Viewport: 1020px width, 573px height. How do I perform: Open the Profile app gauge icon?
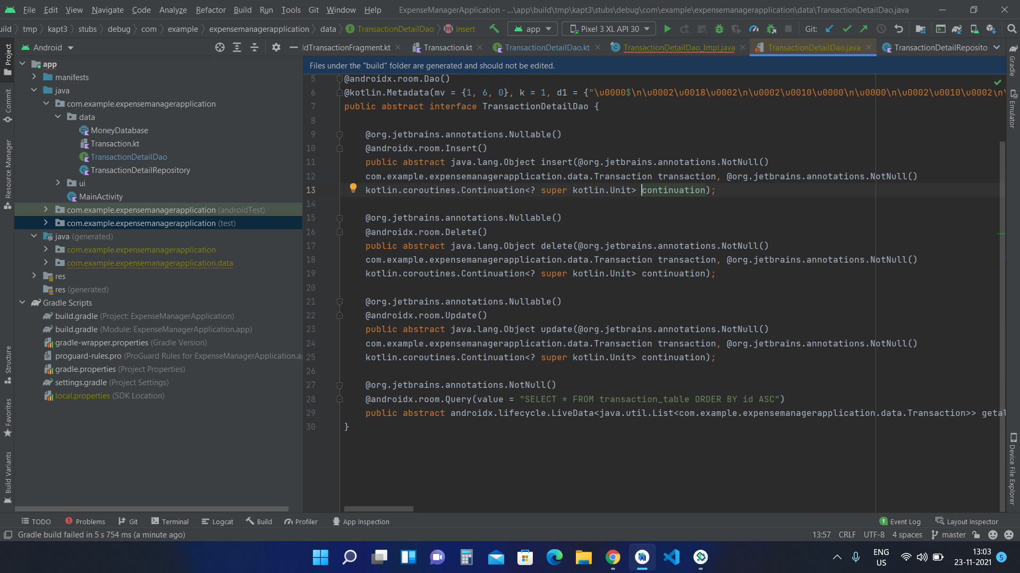(x=754, y=29)
